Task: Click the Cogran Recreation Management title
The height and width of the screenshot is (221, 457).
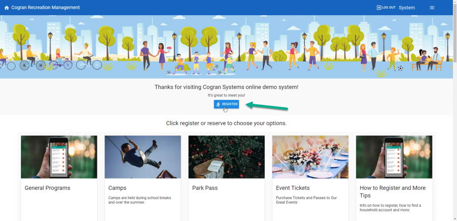Action: click(x=46, y=8)
